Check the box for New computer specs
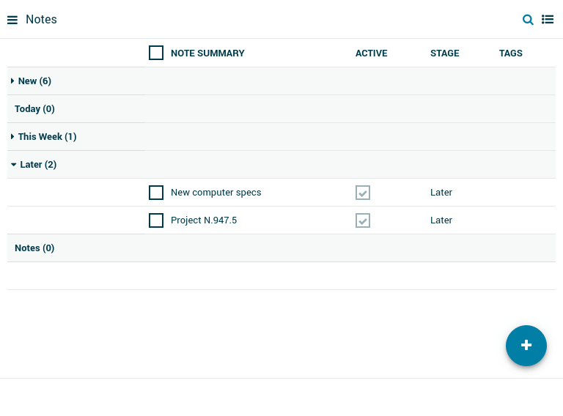 coord(156,193)
